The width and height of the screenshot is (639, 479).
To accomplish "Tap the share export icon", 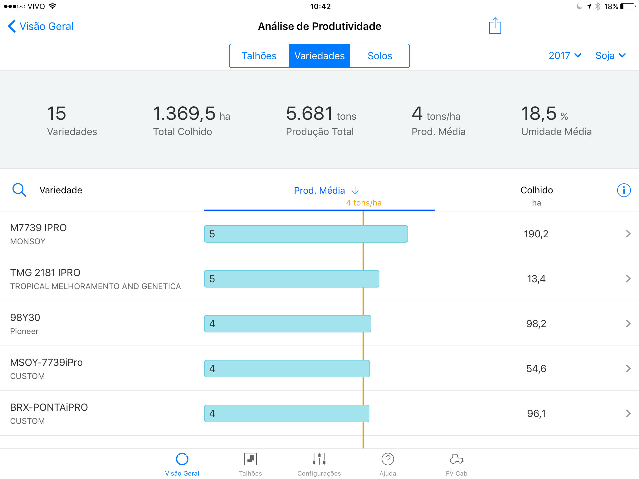I will (x=495, y=26).
